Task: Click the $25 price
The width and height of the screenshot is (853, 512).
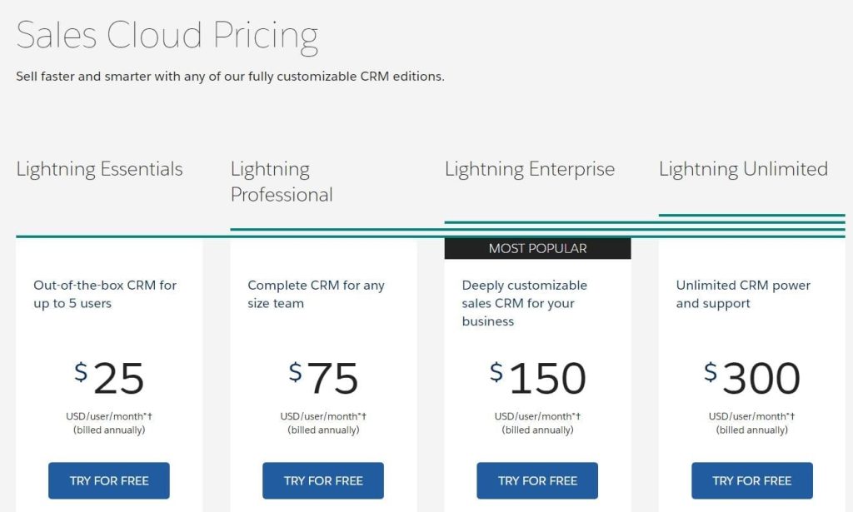Action: pyautogui.click(x=109, y=378)
